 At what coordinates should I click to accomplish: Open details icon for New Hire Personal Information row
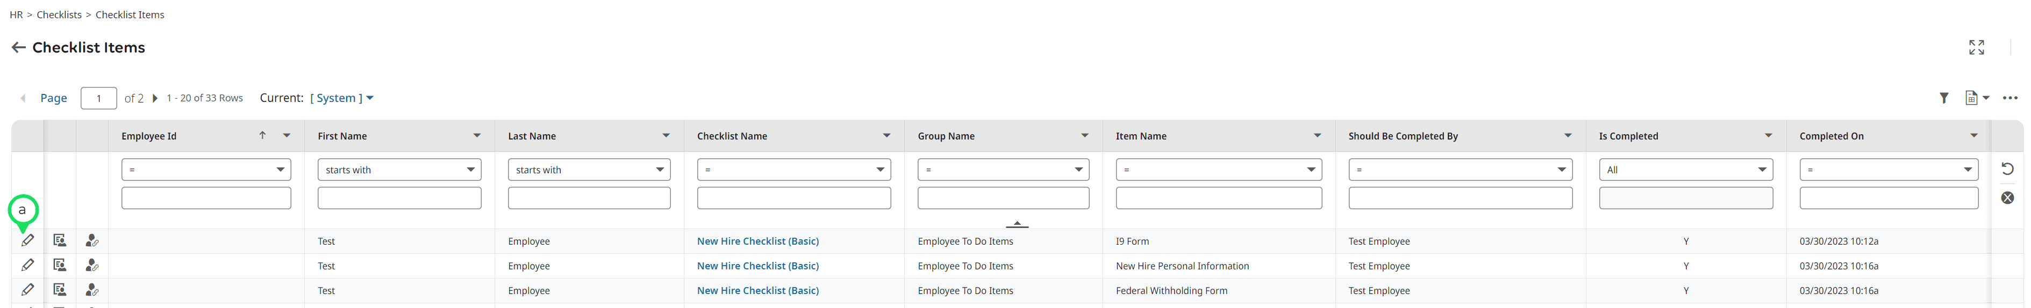tap(60, 266)
